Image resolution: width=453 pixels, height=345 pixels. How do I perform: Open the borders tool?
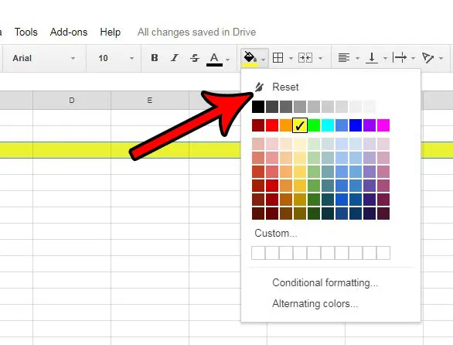pyautogui.click(x=278, y=58)
